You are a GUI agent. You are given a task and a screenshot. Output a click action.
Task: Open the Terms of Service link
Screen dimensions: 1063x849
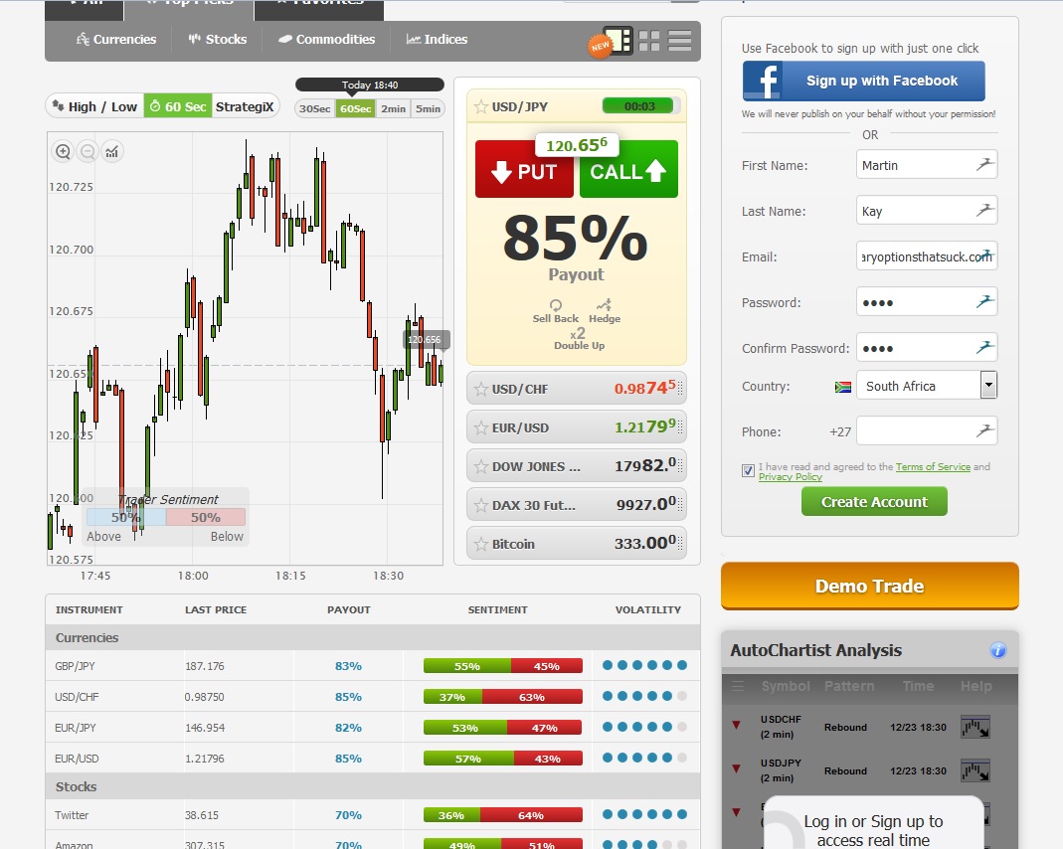[x=933, y=467]
